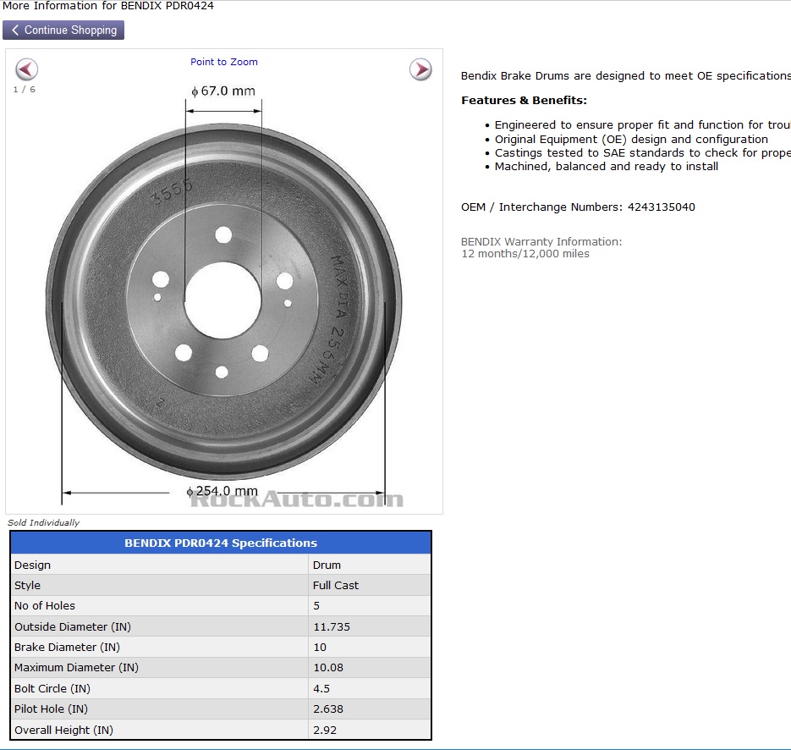Screen dimensions: 791x750
Task: Click the Point to Zoom link
Action: pyautogui.click(x=224, y=62)
